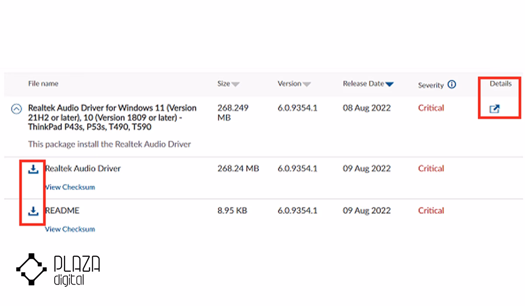Collapse the Realtek Audio Driver package row
This screenshot has width=525, height=306.
tap(16, 109)
